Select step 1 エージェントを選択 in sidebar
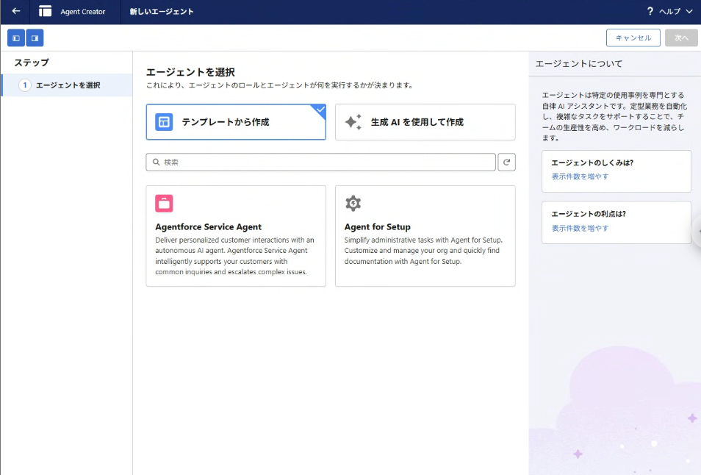 click(67, 85)
